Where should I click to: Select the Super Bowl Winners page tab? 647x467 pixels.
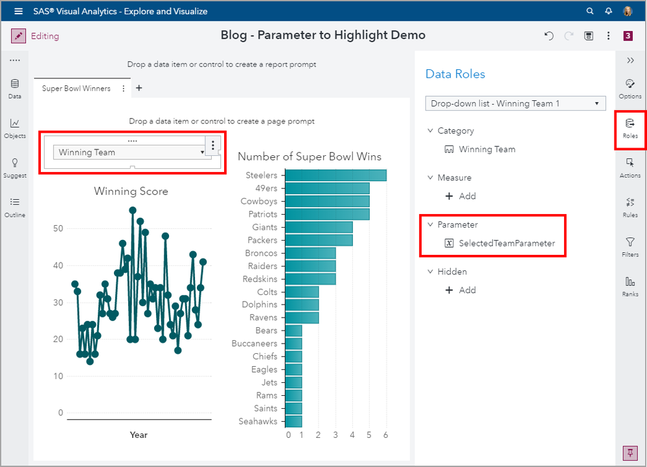click(76, 89)
